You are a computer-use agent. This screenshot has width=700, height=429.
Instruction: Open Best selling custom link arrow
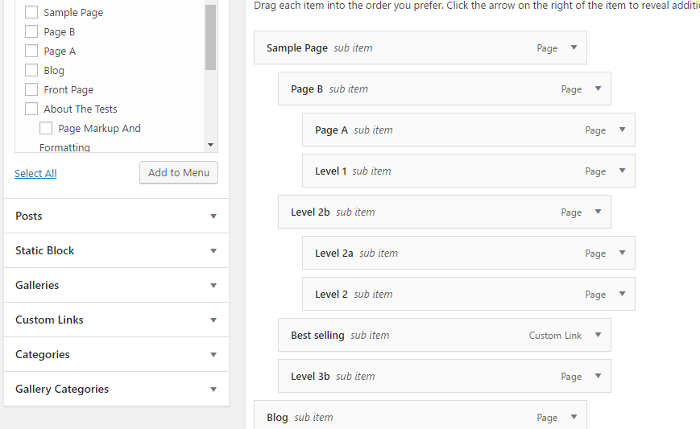(x=599, y=335)
